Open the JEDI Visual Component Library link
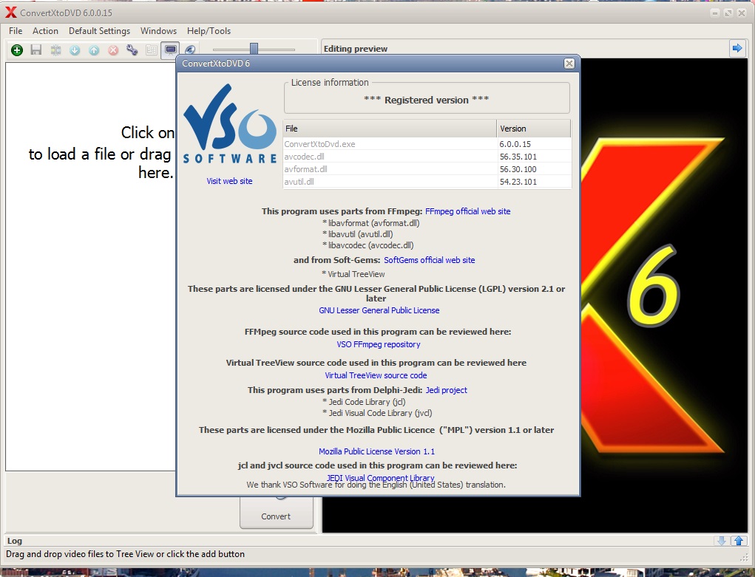Screen dimensions: 755x577 pos(380,477)
